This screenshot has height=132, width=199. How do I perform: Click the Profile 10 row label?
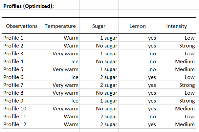pos(14,109)
